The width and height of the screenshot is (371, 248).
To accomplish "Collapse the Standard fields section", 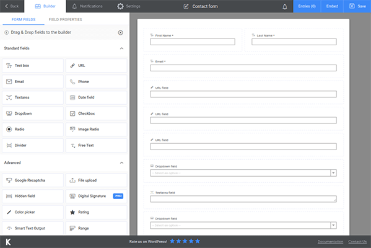I will 121,48.
